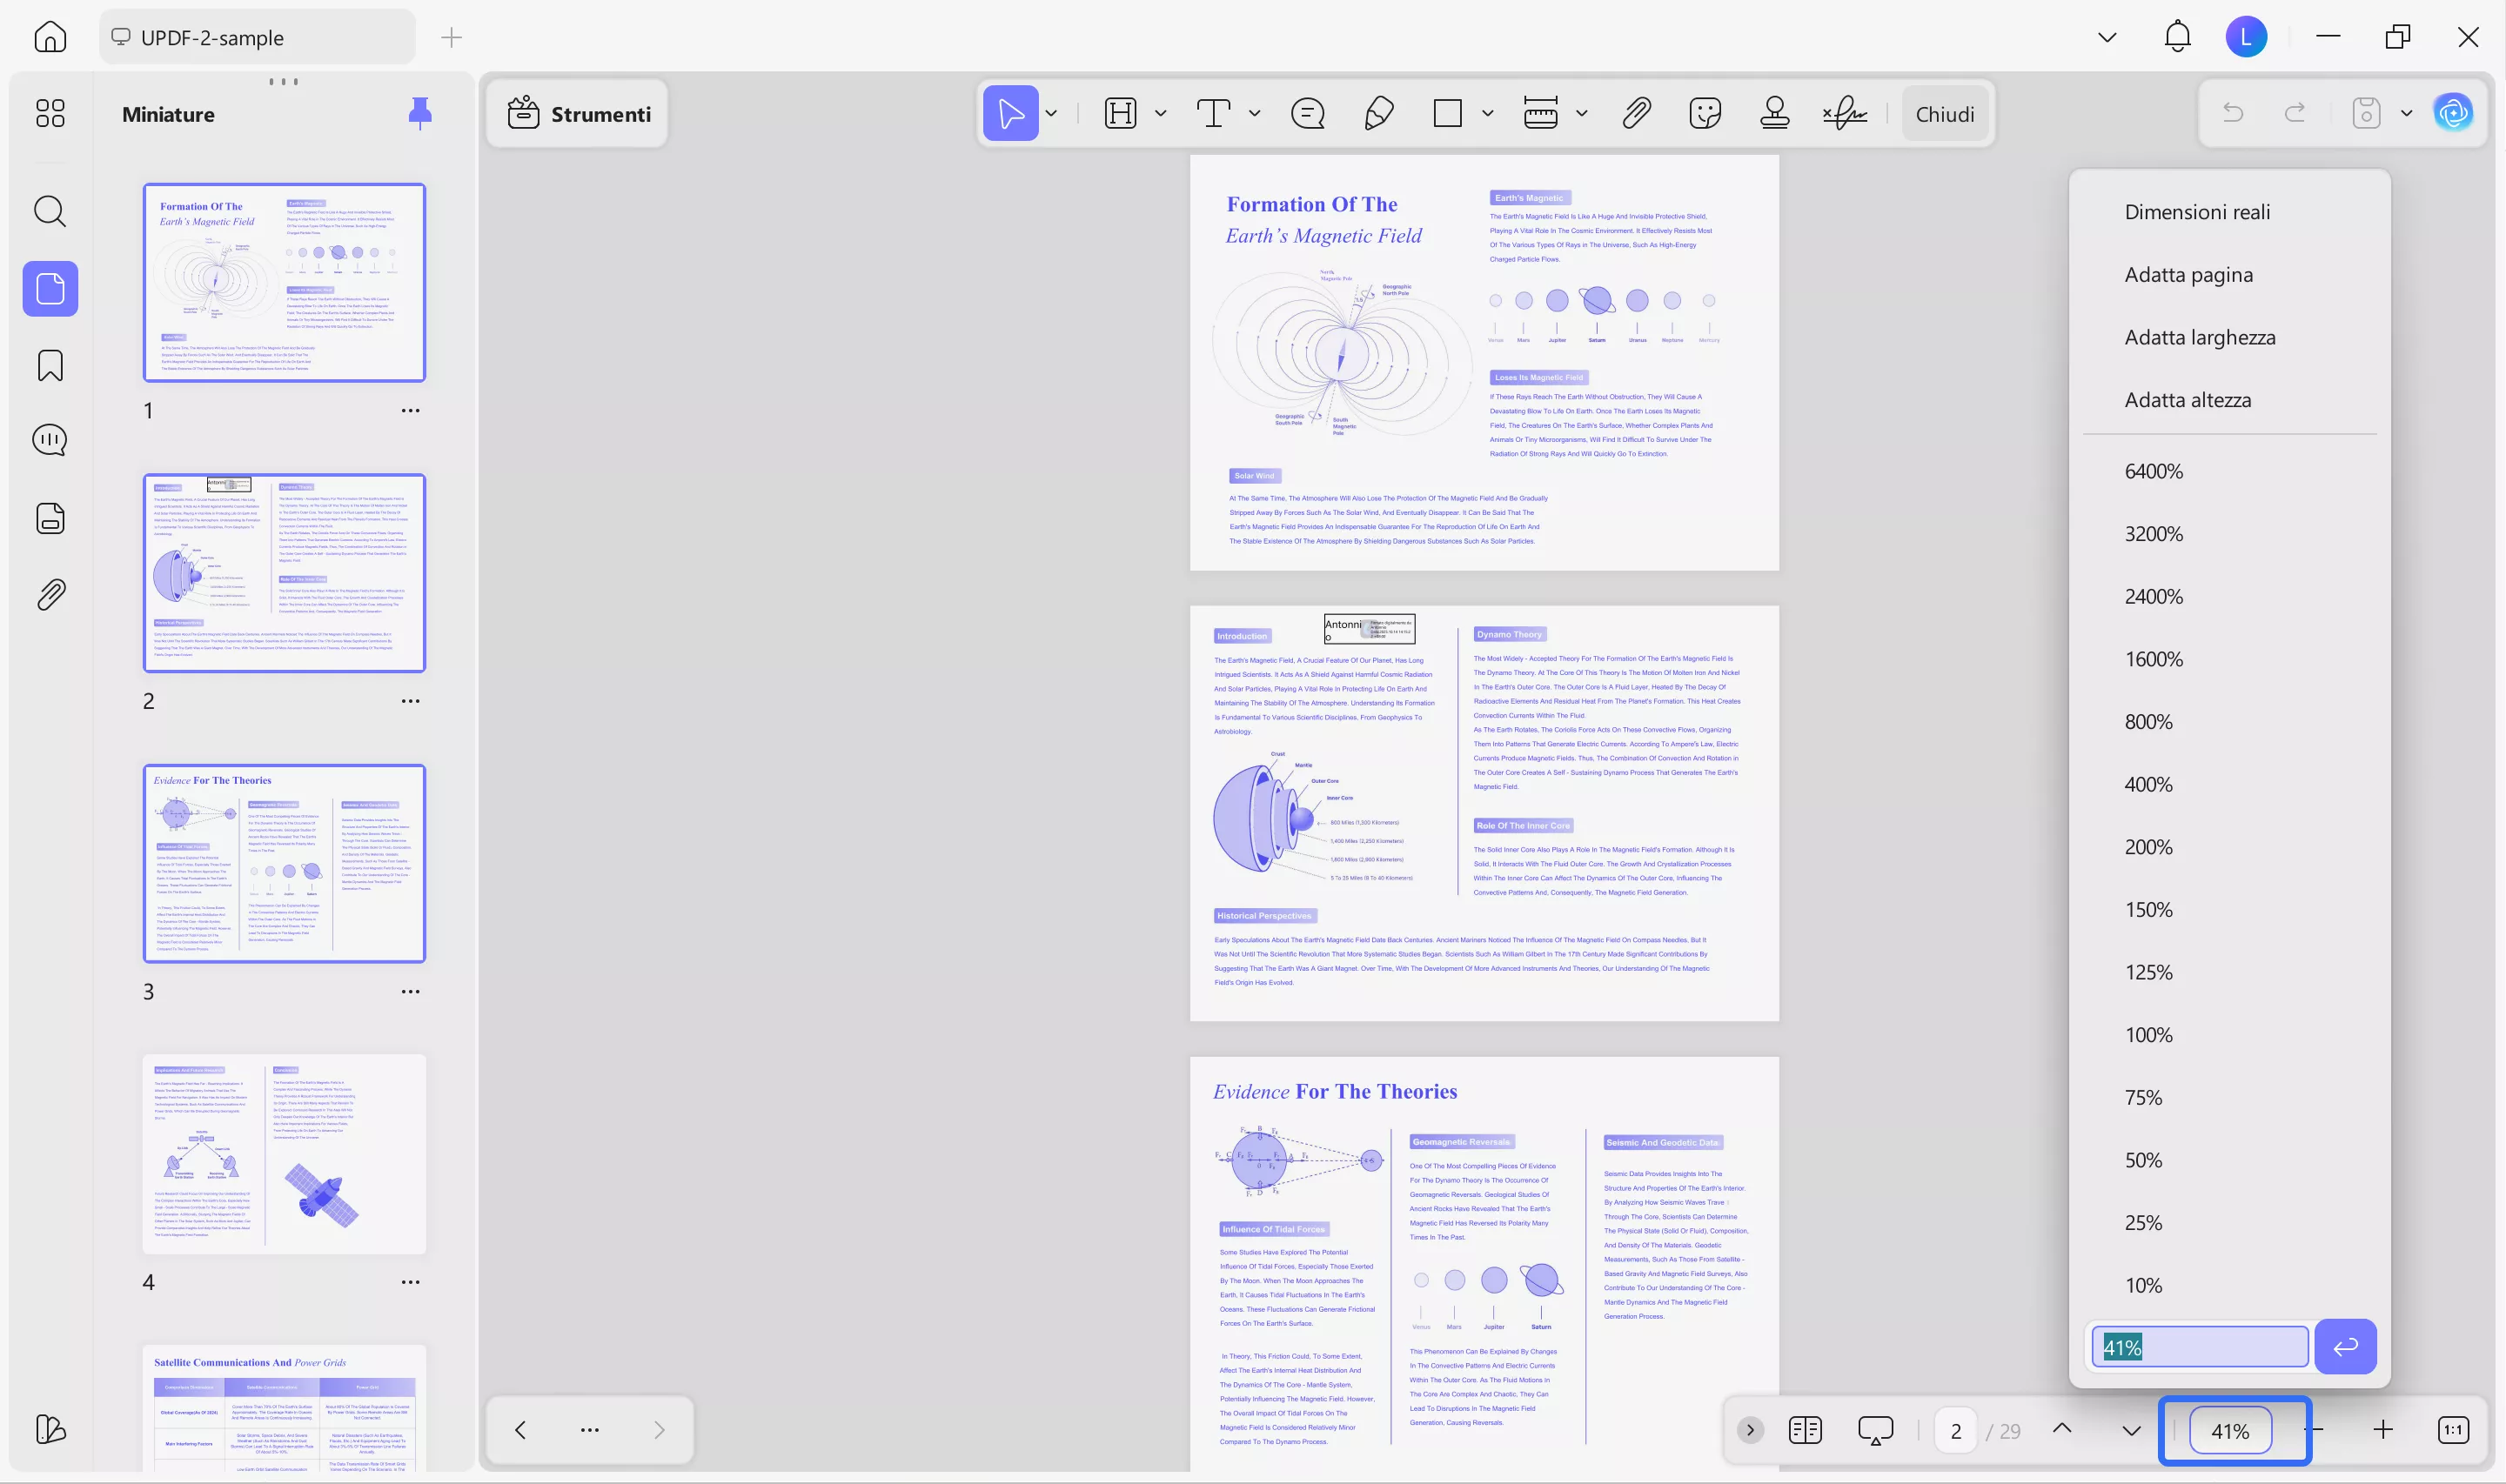Choose Adatta larghezza from zoom menu
The image size is (2506, 1484).
click(2200, 338)
